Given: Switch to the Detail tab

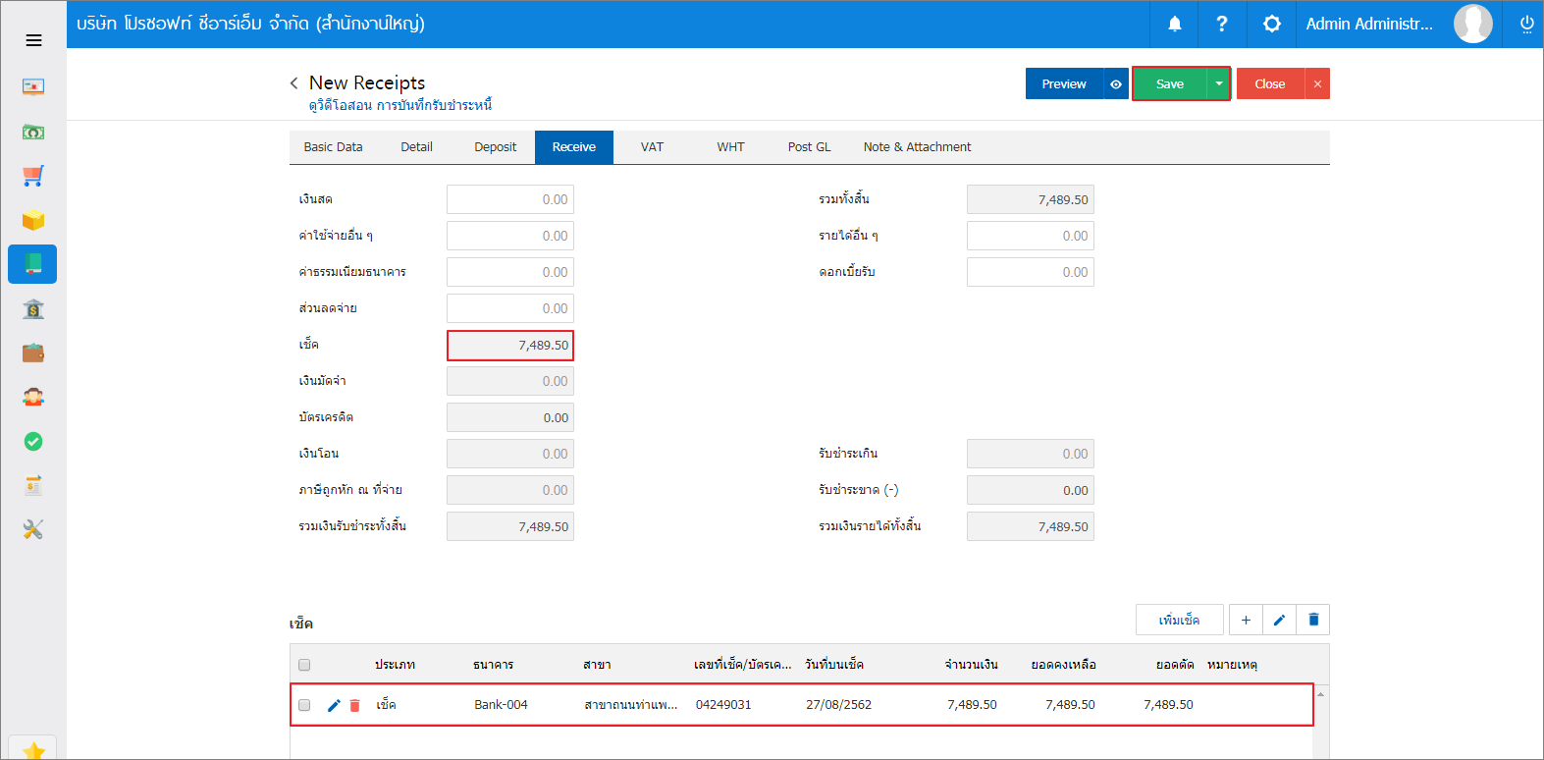Looking at the screenshot, I should [x=416, y=147].
